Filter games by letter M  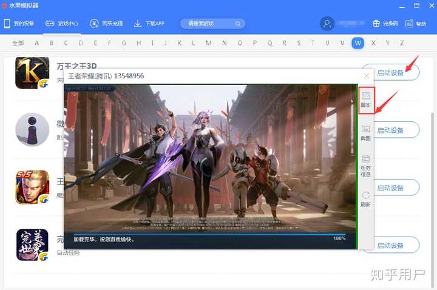click(x=208, y=43)
